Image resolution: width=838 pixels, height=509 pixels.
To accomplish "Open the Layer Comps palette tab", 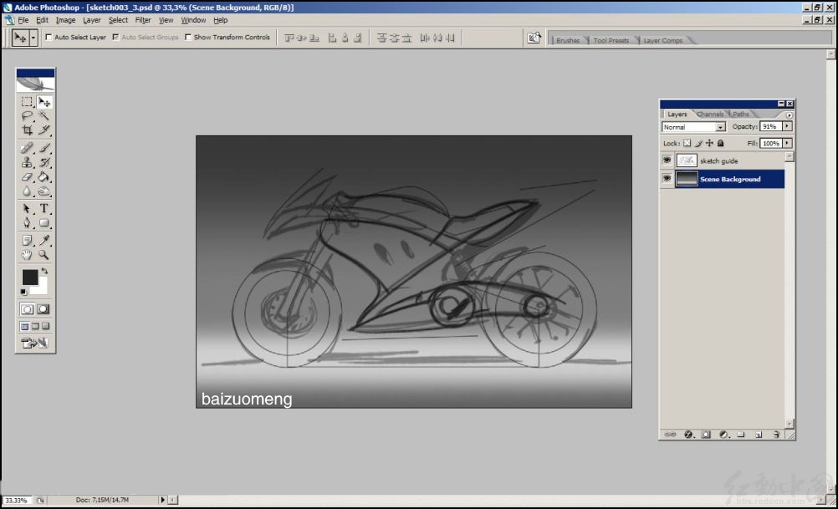I will (662, 40).
